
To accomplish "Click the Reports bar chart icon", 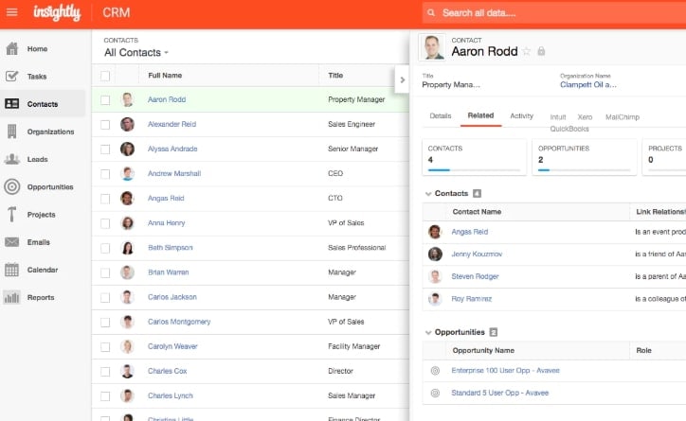I will (x=11, y=297).
